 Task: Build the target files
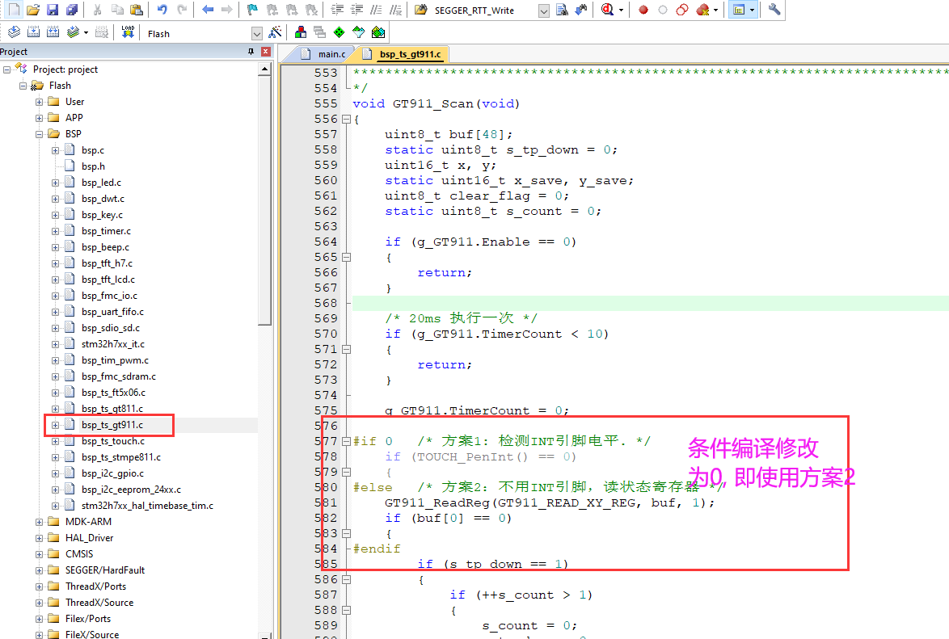(33, 32)
